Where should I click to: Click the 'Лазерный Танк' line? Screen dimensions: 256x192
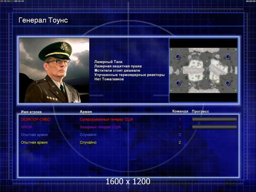pyautogui.click(x=108, y=62)
